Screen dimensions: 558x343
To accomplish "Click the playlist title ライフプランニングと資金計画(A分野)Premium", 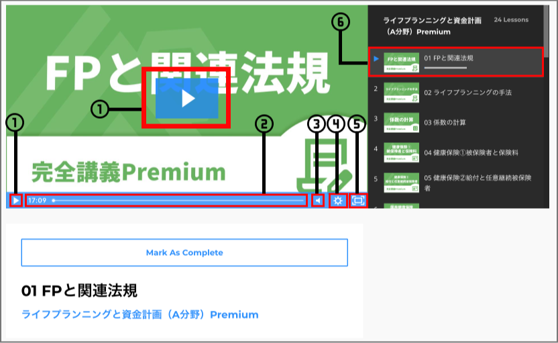I will [x=432, y=26].
